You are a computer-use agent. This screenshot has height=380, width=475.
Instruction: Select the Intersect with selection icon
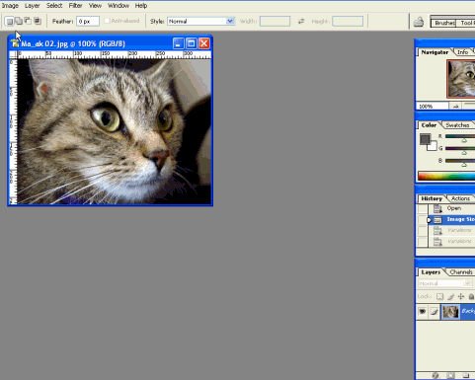point(38,22)
